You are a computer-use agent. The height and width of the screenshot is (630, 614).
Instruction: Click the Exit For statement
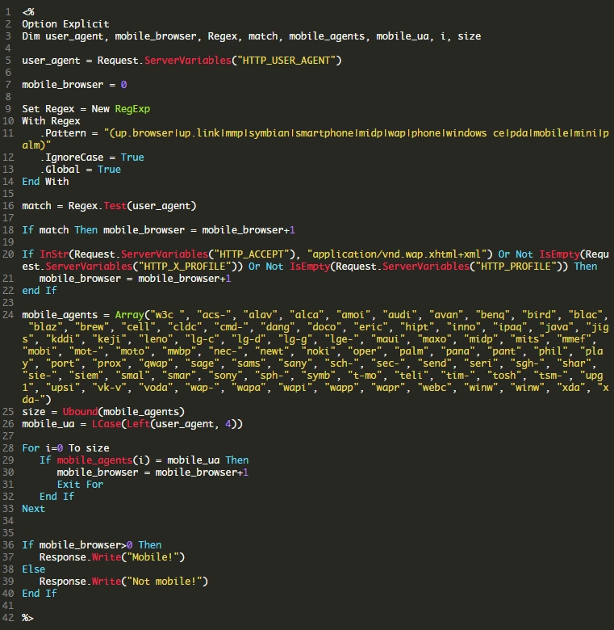pos(80,485)
